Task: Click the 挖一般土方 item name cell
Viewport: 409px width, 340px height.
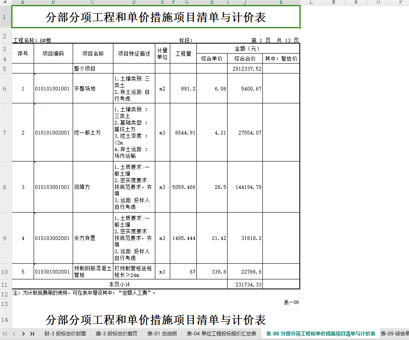Action: (x=93, y=132)
